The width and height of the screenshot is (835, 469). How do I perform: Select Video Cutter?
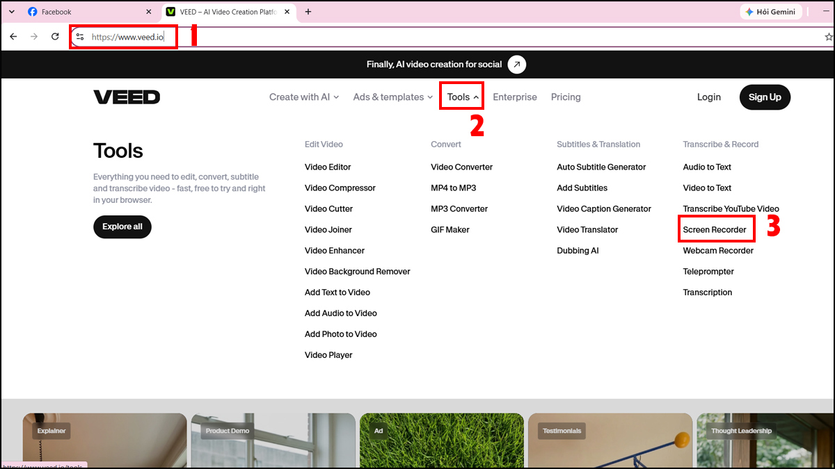click(x=328, y=208)
